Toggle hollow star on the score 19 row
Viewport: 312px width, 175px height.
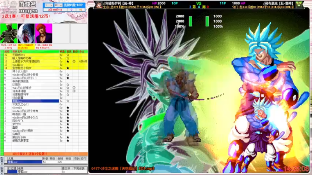[68, 58]
